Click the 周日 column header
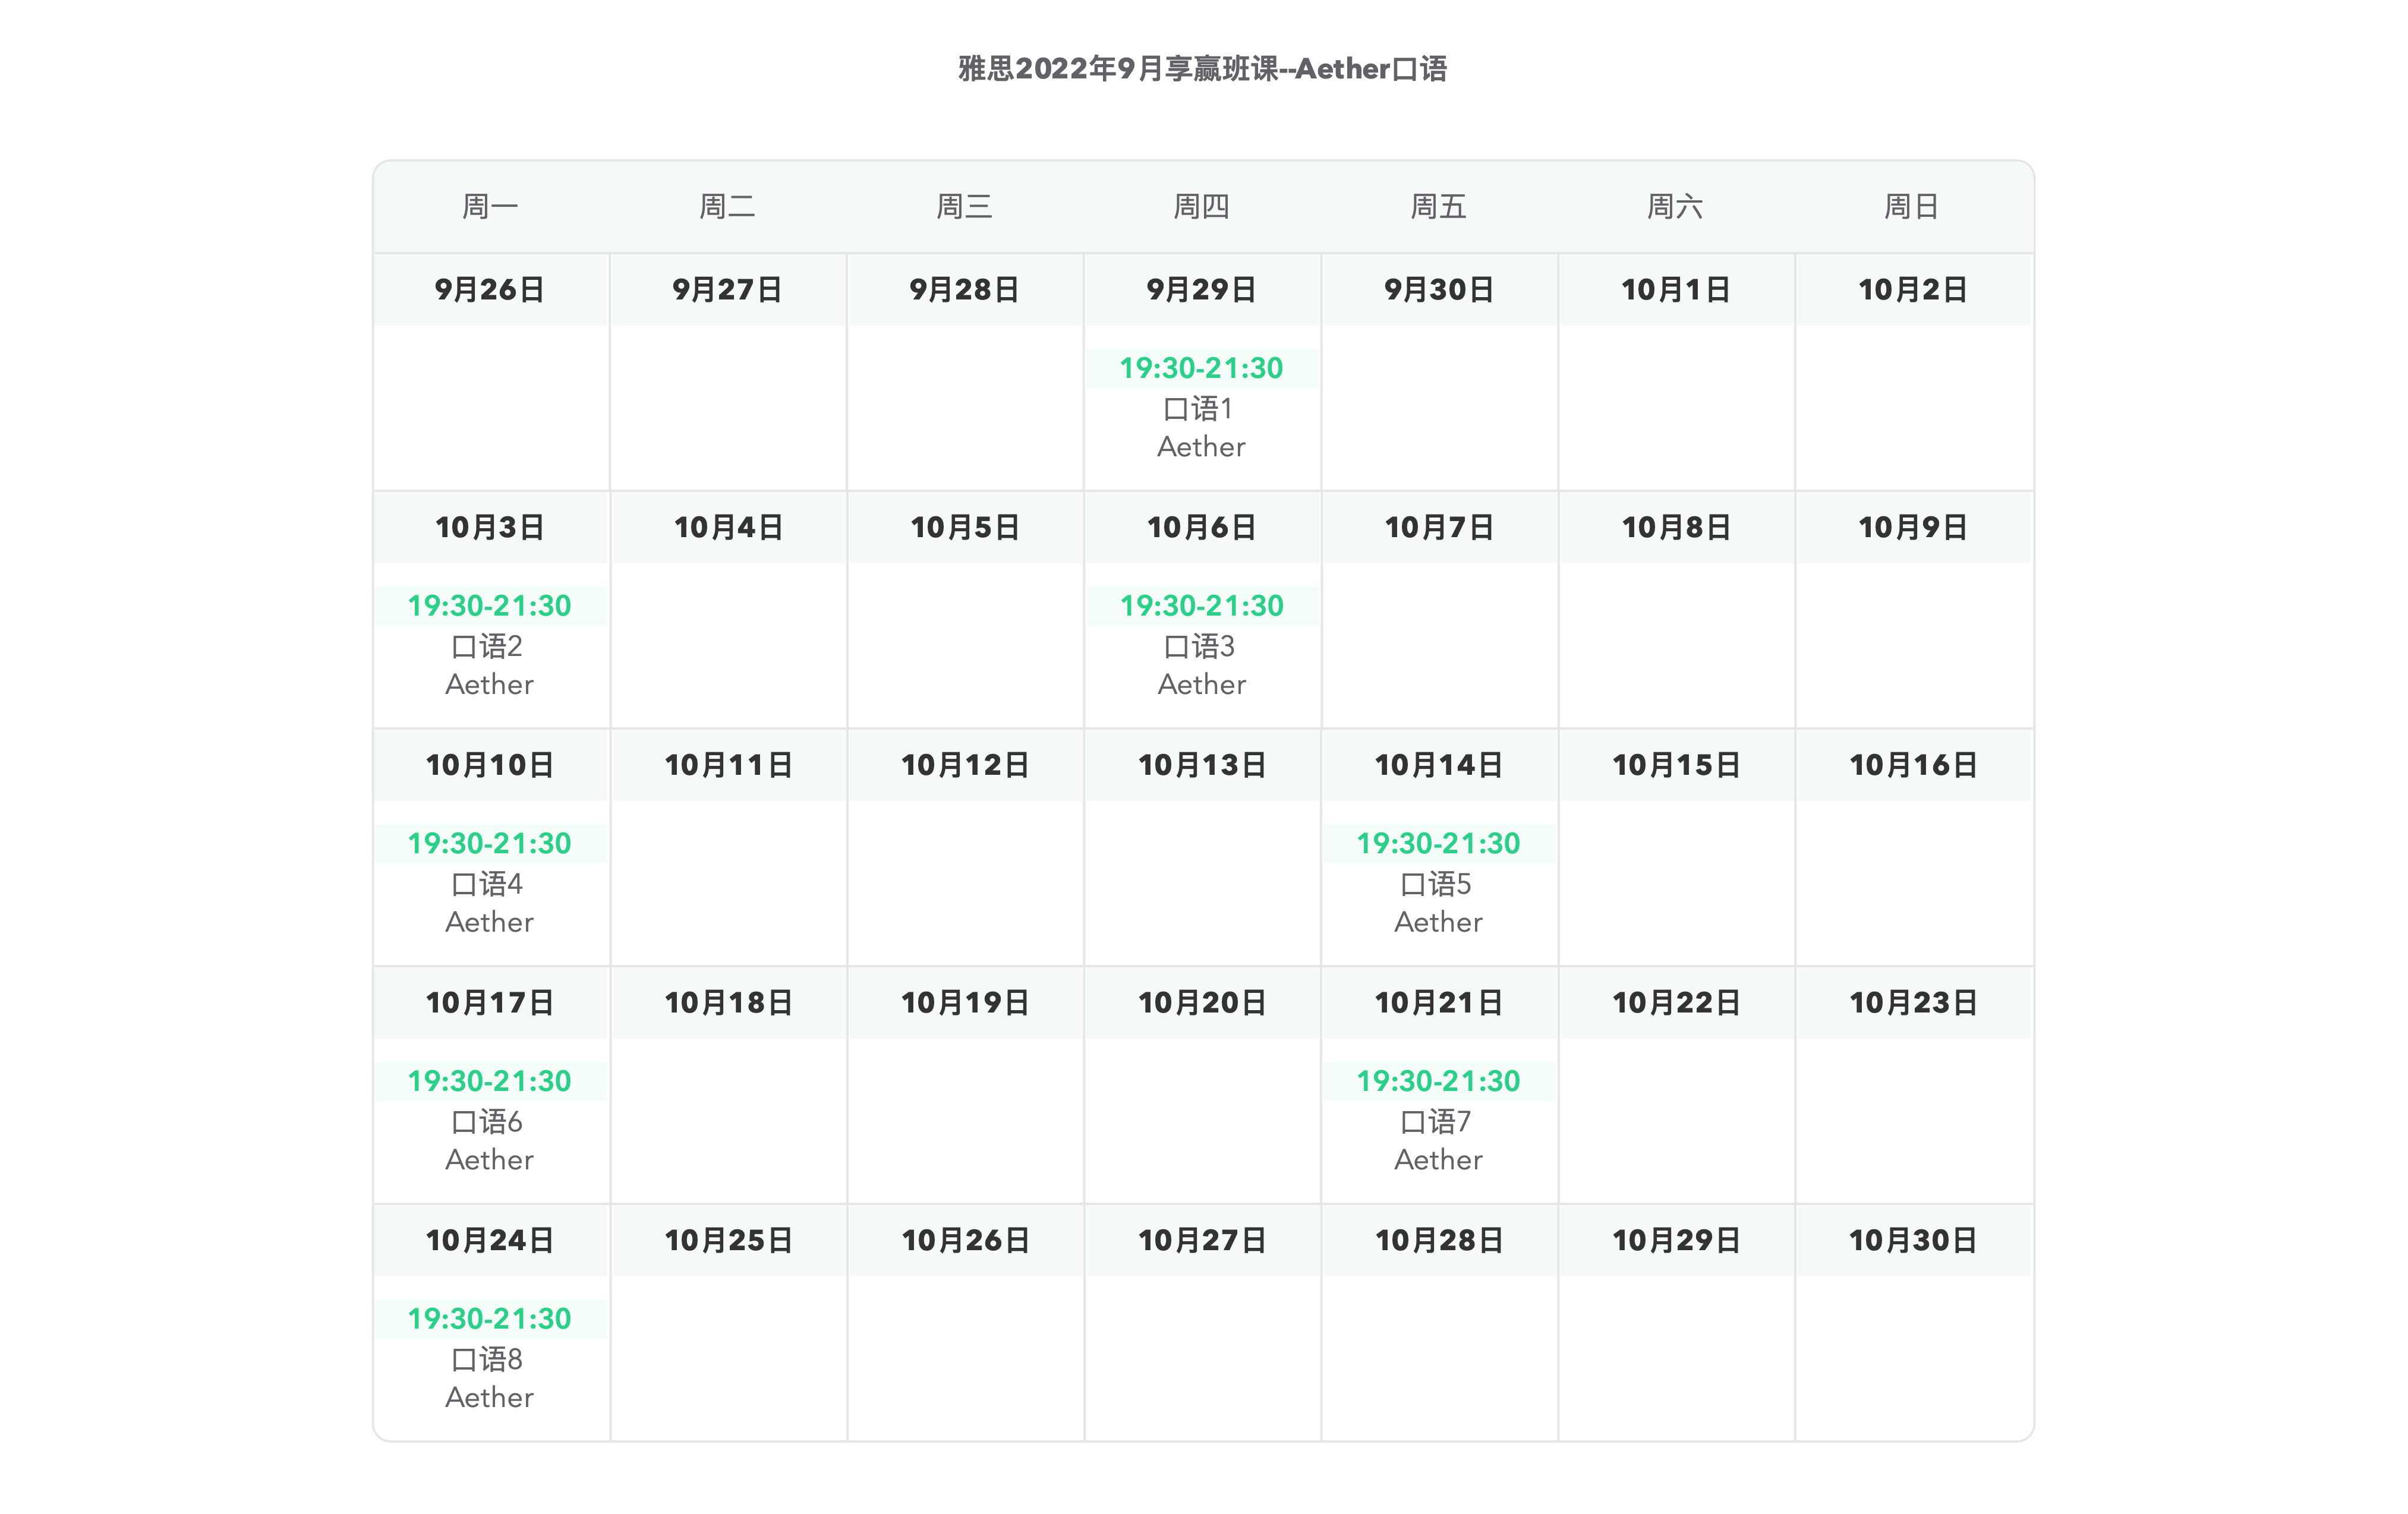The height and width of the screenshot is (1514, 2408). tap(1912, 207)
